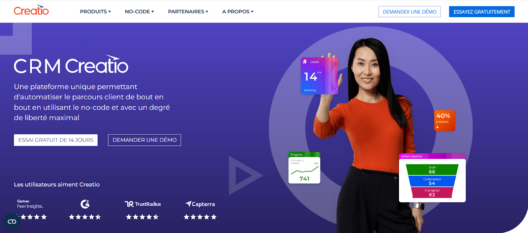Image resolution: width=528 pixels, height=233 pixels.
Task: Open the Produits dropdown menu
Action: tap(95, 12)
